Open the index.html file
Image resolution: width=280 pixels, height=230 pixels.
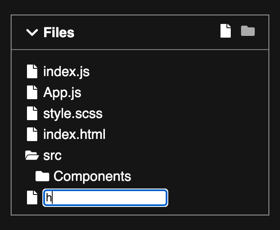point(74,134)
